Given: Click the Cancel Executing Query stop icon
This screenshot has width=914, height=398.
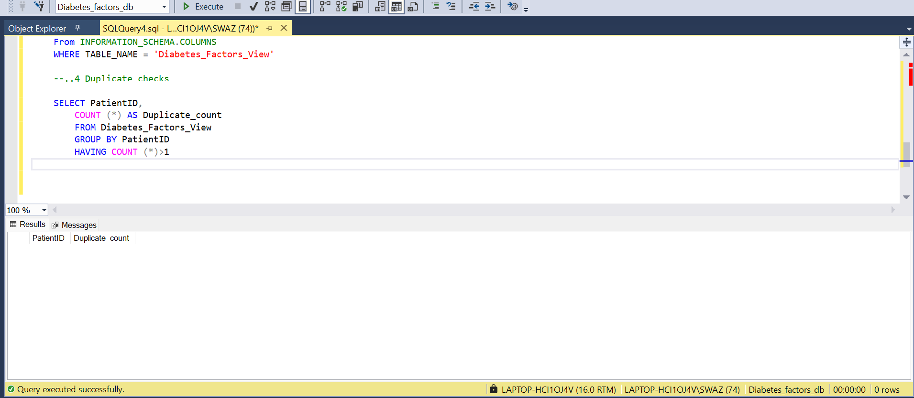Looking at the screenshot, I should click(238, 6).
